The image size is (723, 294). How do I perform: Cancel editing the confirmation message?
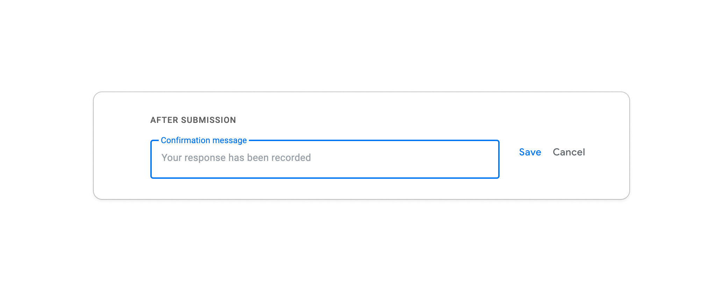[569, 152]
